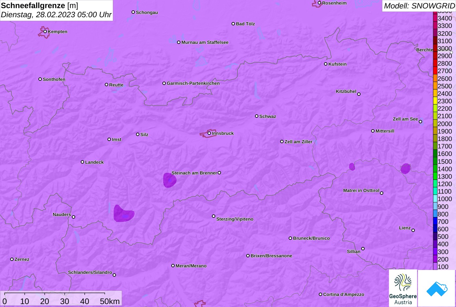The image size is (456, 307).
Task: Click the 'Brixen/Bressanone' label
Action: click(271, 256)
